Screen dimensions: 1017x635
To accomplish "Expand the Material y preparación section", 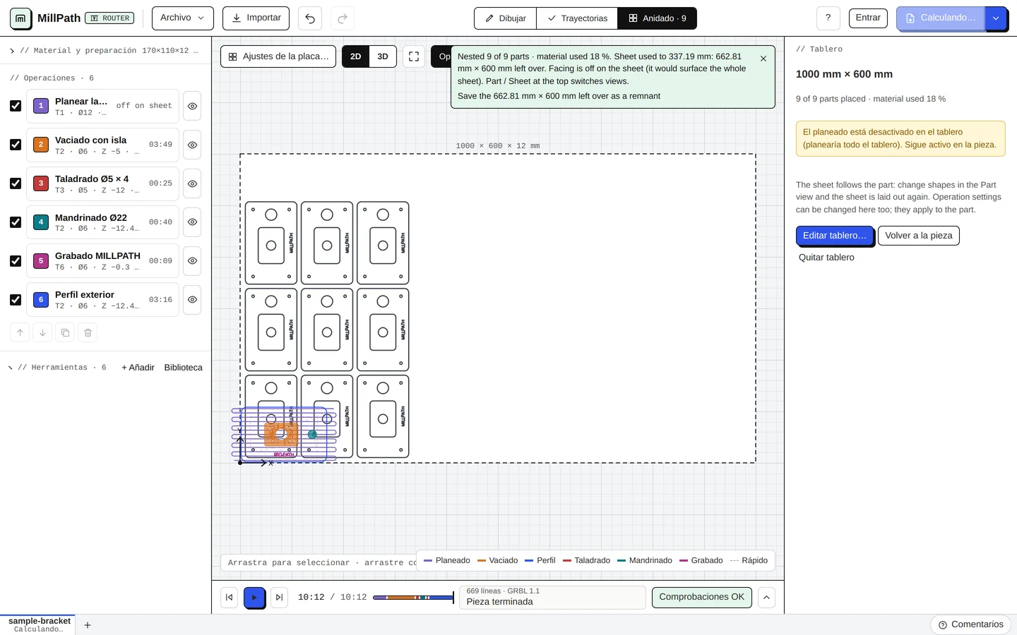I will point(105,51).
